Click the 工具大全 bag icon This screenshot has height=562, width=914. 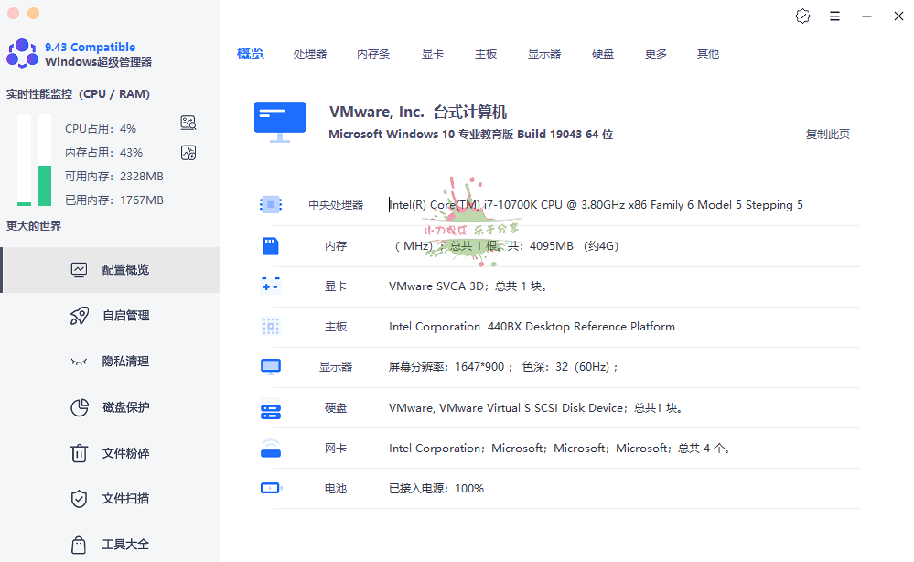tap(80, 545)
